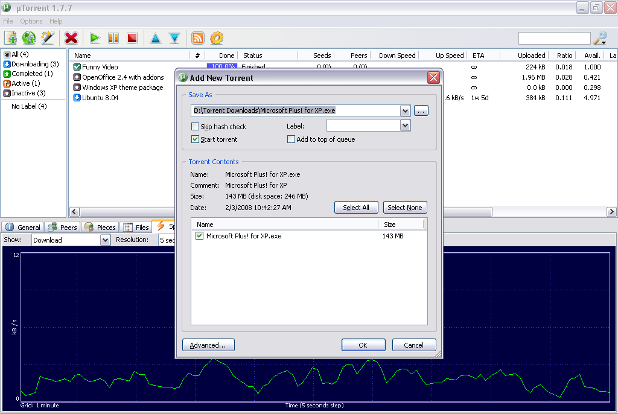Click the Add Torrent from URL globe icon

coord(28,37)
